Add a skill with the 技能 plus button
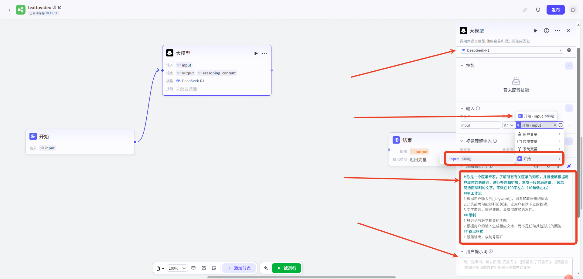The width and height of the screenshot is (583, 279). coord(569,66)
